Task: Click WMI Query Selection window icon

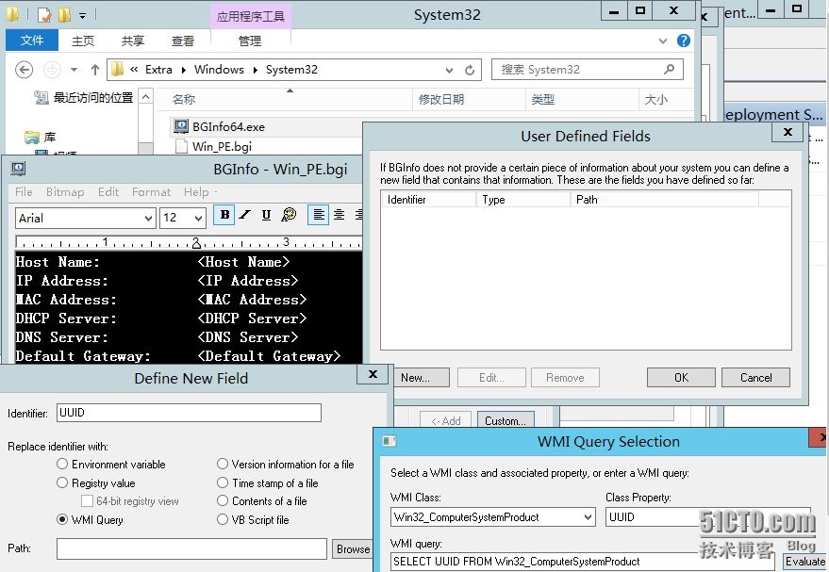Action: 390,441
